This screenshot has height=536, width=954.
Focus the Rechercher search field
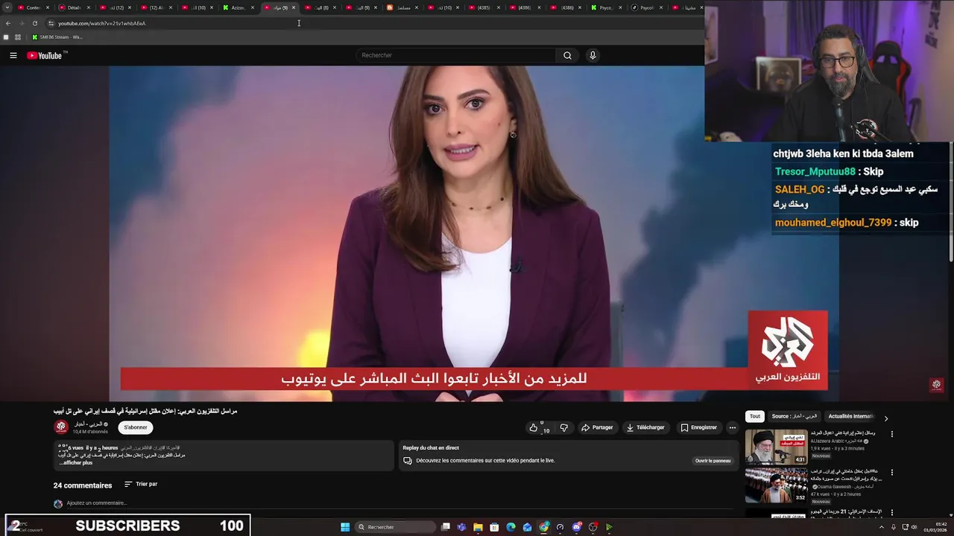click(x=456, y=55)
